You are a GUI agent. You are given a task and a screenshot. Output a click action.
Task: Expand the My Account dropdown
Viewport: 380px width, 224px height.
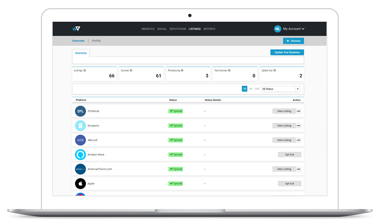pos(294,29)
